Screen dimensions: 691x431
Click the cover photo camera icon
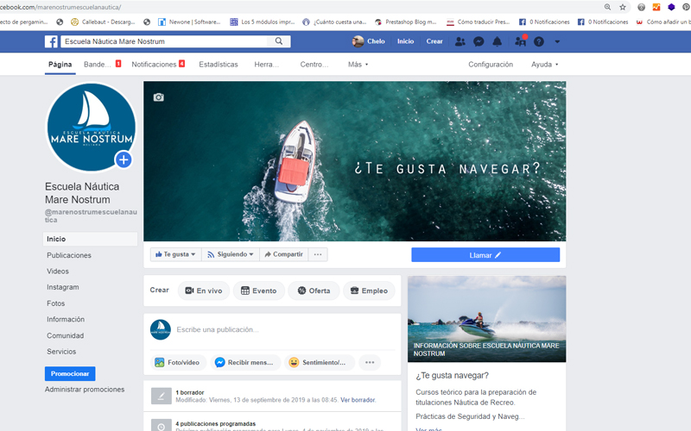[159, 97]
